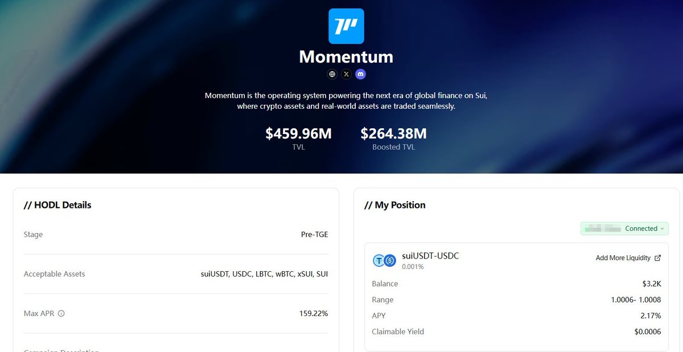Click the Add More Liquidity link
683x352 pixels.
[623, 258]
